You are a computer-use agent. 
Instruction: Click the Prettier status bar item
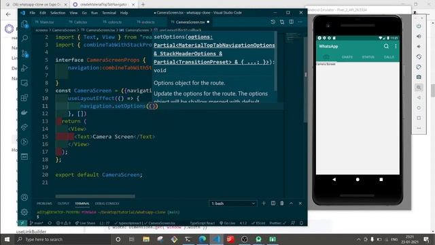[278, 223]
